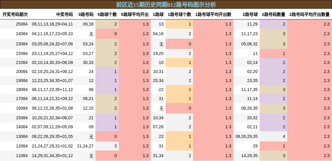This screenshot has height=161, width=332.
Task: Click 0路号码 cell 30,33
Action: [x=88, y=62]
